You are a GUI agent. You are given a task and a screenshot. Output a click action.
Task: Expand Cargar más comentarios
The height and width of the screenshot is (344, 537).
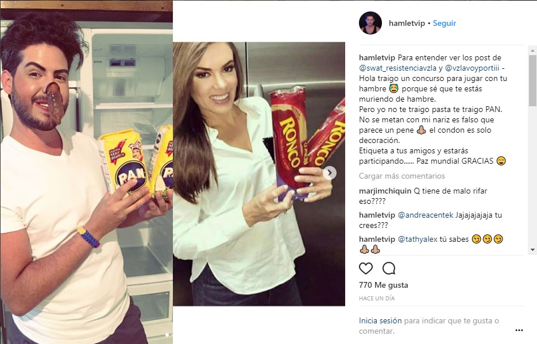(x=402, y=176)
